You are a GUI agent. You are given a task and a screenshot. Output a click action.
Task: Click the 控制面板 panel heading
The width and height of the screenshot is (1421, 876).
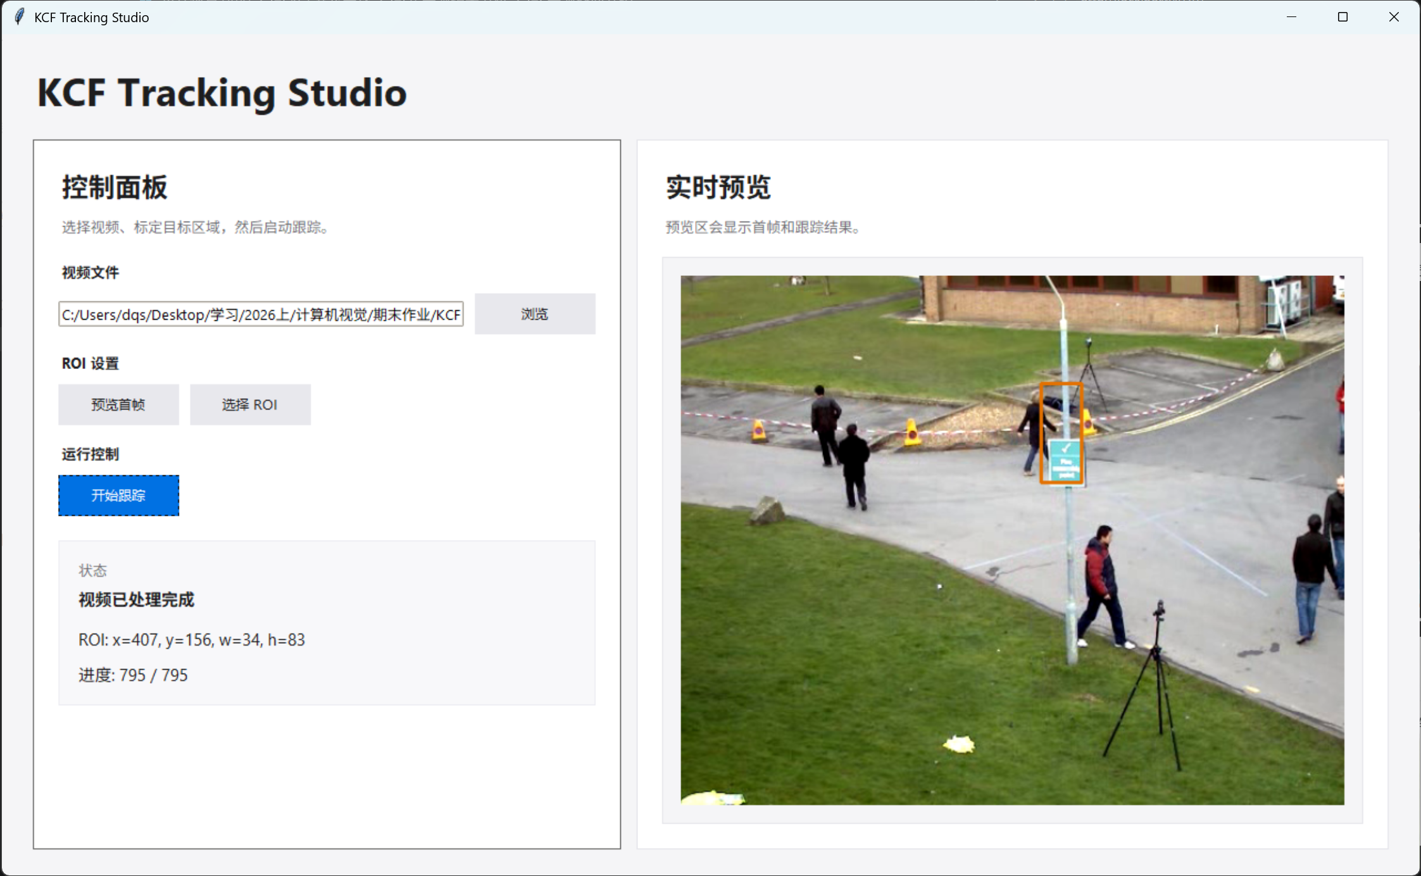tap(115, 187)
